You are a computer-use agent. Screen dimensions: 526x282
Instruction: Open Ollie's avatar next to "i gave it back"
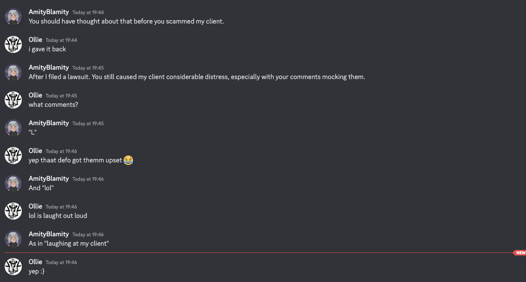click(x=13, y=44)
